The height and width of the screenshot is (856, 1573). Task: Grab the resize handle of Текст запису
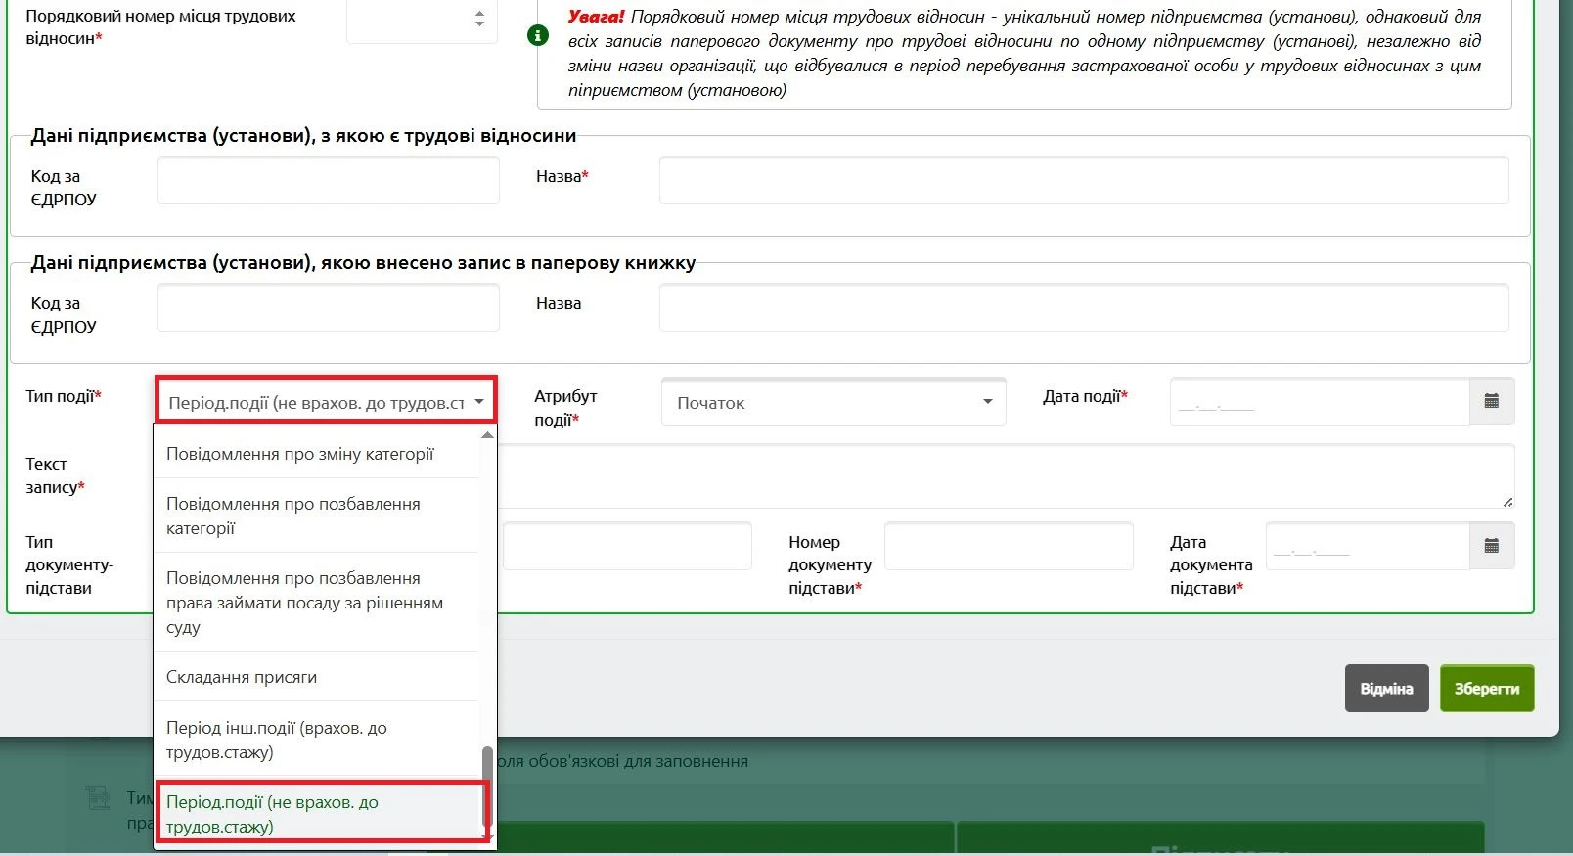pos(1506,501)
